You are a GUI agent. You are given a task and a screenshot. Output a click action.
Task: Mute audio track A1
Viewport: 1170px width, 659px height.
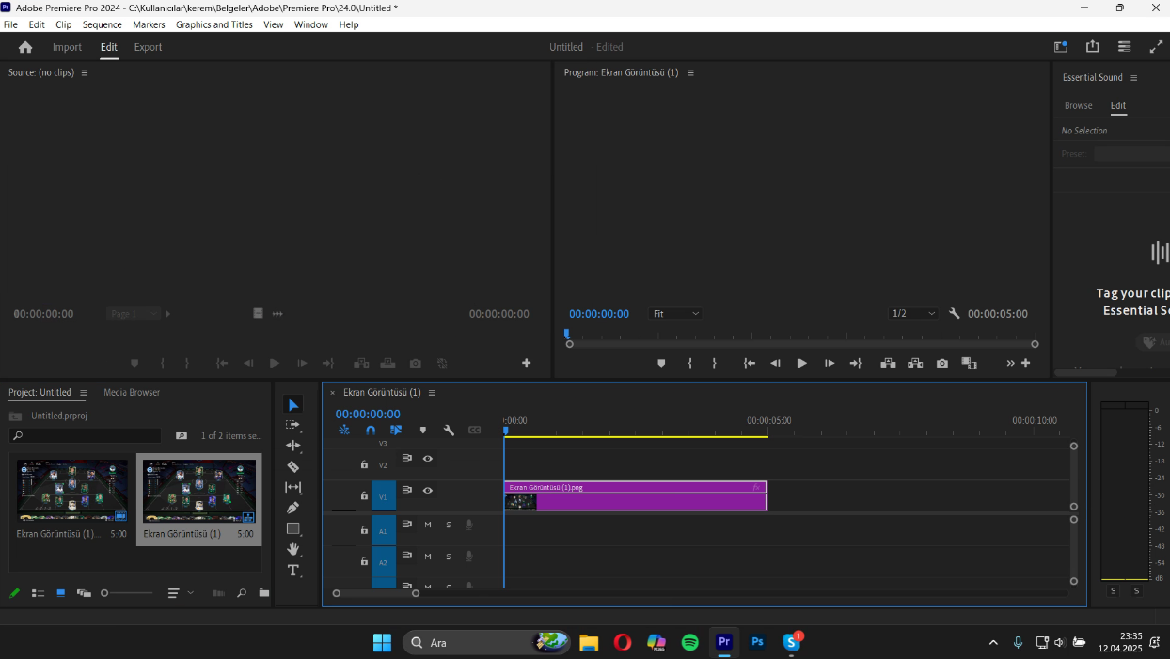pos(428,526)
